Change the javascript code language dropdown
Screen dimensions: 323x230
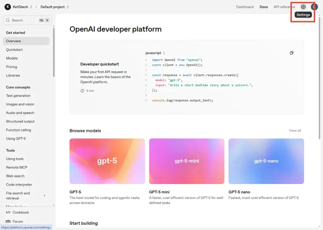(155, 53)
